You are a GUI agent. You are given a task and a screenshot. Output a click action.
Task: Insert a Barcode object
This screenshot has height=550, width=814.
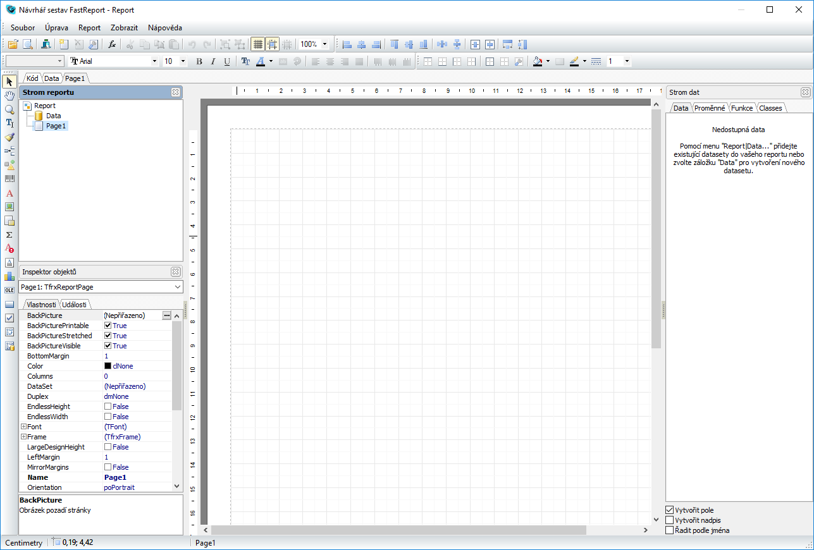9,179
